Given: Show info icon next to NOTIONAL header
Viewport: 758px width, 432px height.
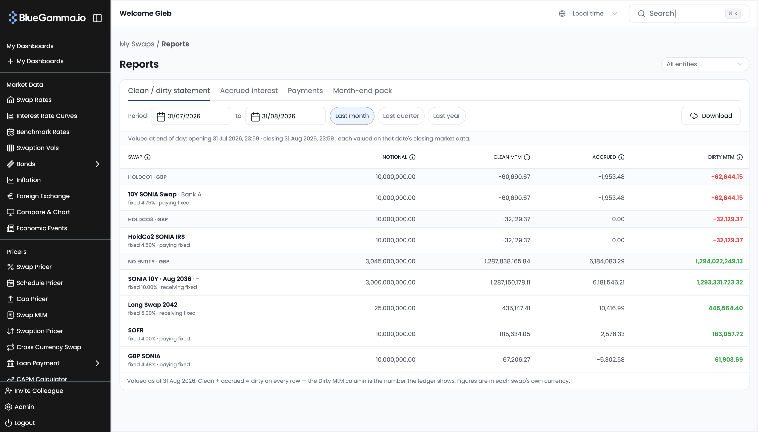Looking at the screenshot, I should coord(412,157).
